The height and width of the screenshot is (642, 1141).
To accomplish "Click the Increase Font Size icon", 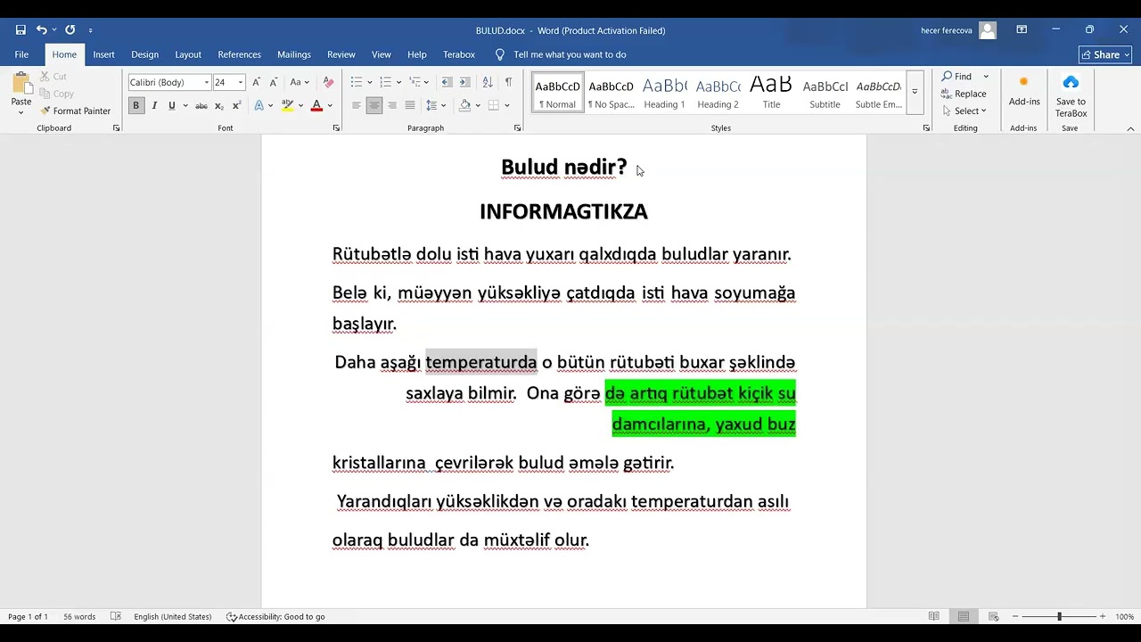I will [x=257, y=82].
